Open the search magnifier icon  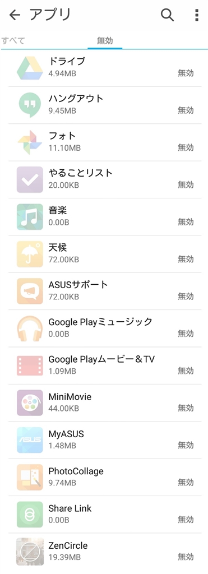click(x=167, y=15)
